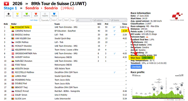The height and width of the screenshot is (101, 188).
Task: Open the 'all nations' dropdown
Action: point(101,20)
